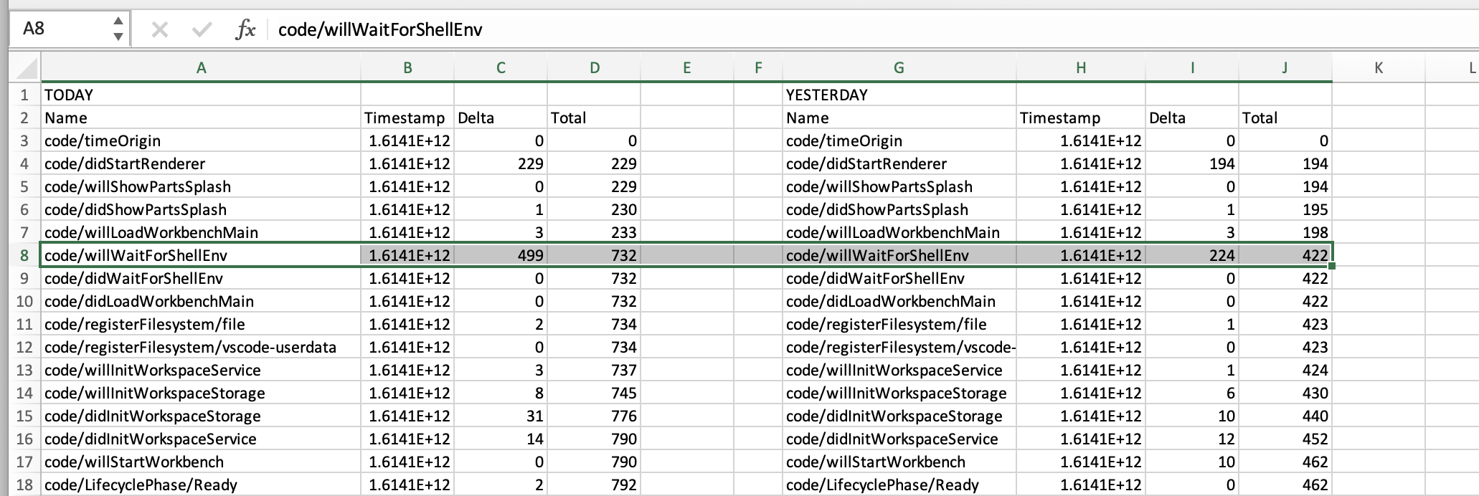
Task: Open the insert function fx button
Action: [x=245, y=29]
